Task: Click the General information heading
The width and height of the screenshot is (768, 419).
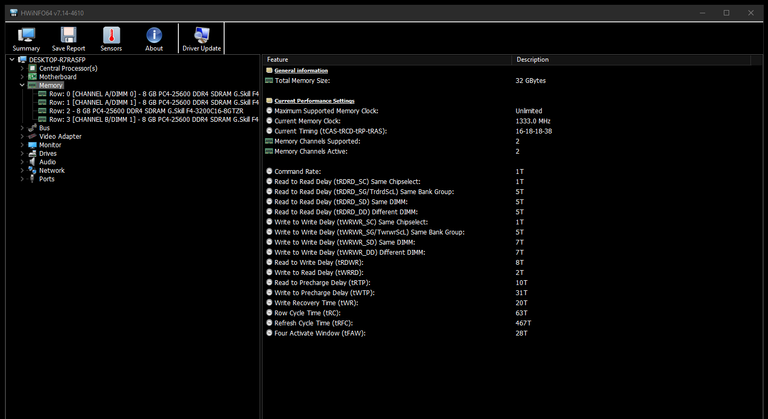Action: click(x=301, y=70)
